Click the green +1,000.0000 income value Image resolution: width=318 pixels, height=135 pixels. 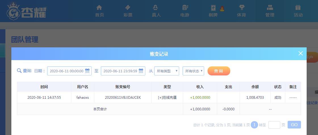point(200,98)
